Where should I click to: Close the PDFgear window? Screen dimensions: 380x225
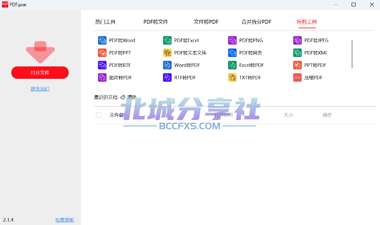point(372,4)
